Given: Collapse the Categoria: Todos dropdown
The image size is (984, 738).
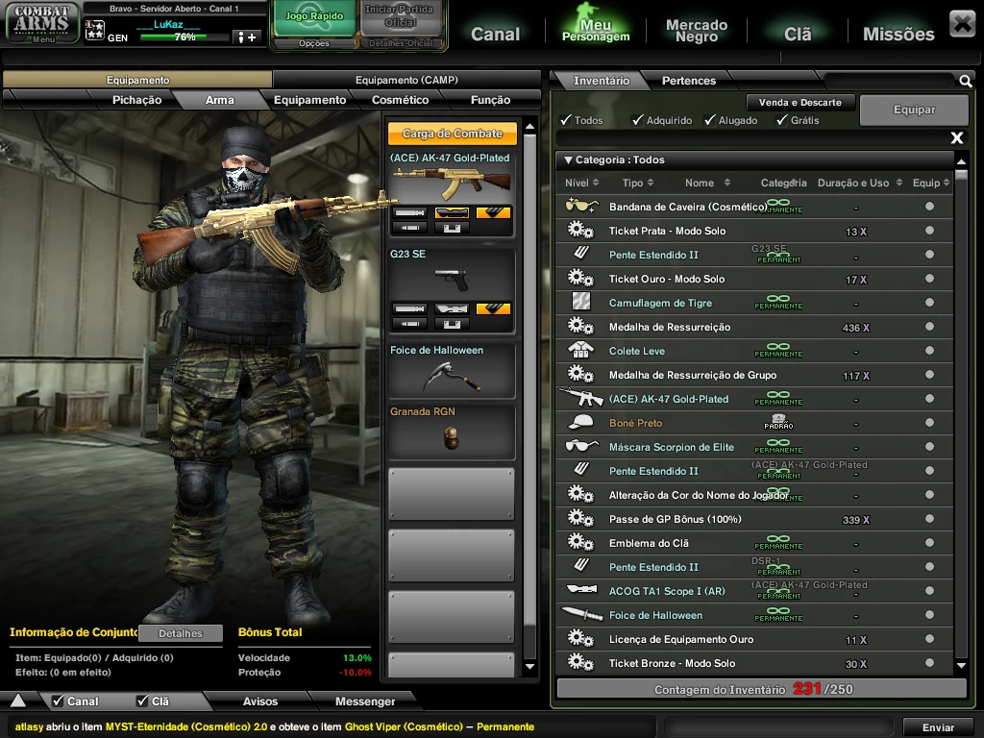Looking at the screenshot, I should click(x=568, y=160).
